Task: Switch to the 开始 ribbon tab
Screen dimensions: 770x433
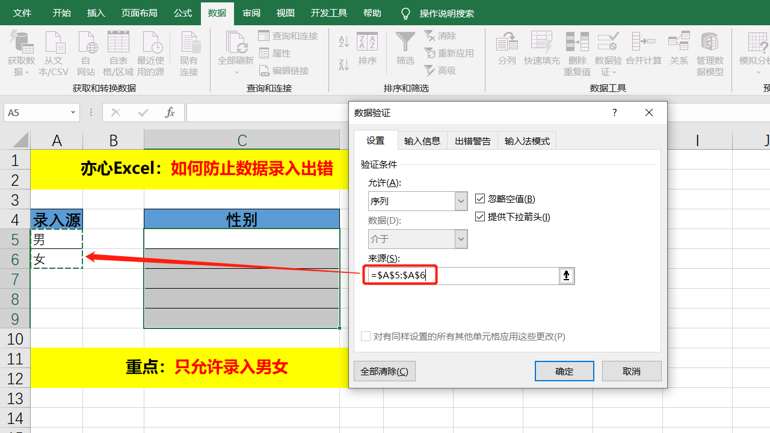Action: pos(61,13)
